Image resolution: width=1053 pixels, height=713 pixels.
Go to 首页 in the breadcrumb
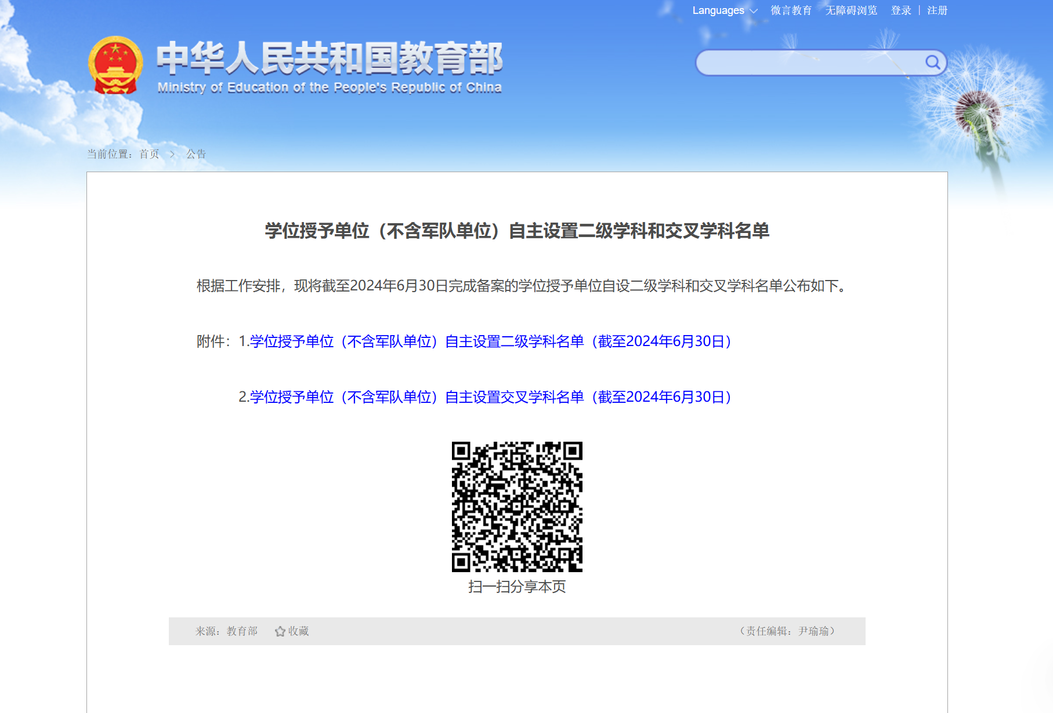coord(149,154)
